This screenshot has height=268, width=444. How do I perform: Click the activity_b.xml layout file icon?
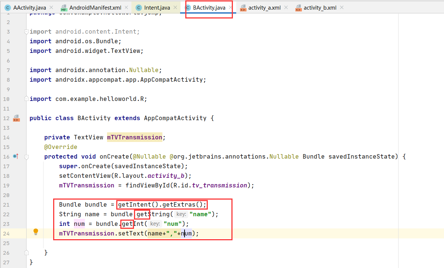point(298,8)
